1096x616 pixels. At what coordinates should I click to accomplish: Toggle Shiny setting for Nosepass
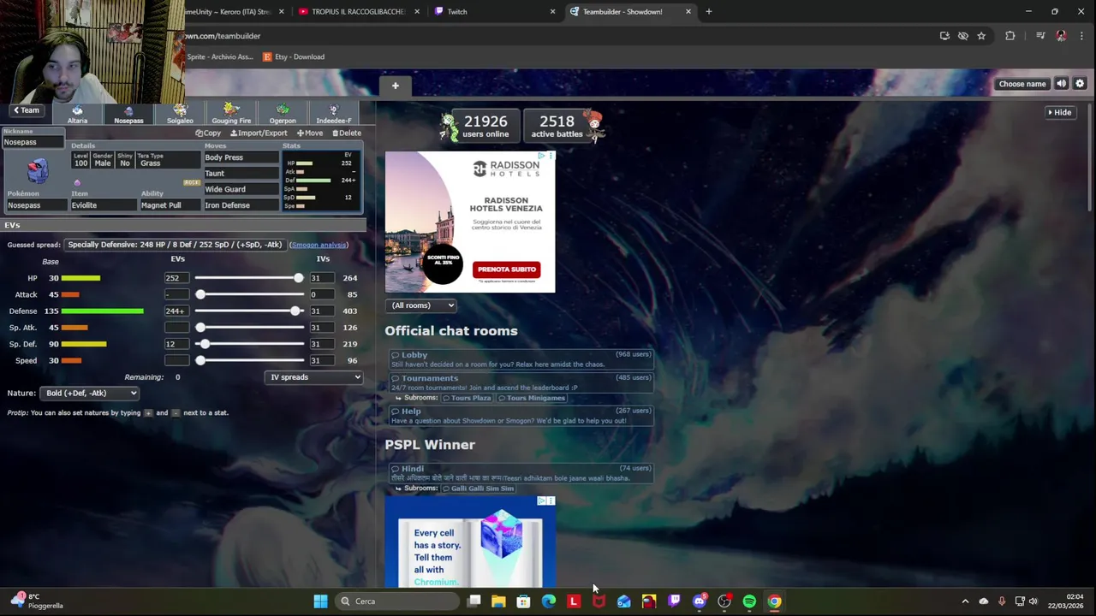[125, 160]
